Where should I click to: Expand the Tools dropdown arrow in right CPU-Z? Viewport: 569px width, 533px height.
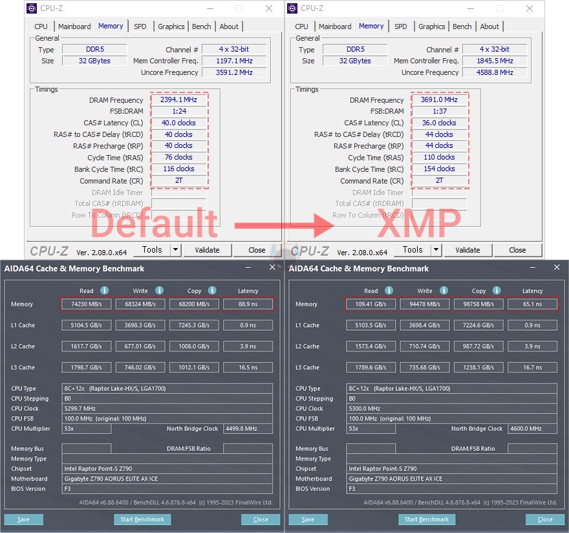[436, 250]
